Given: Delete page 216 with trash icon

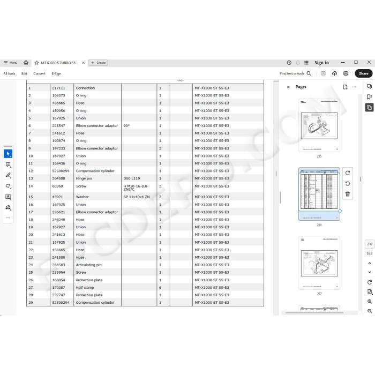Looking at the screenshot, I should coord(348,194).
